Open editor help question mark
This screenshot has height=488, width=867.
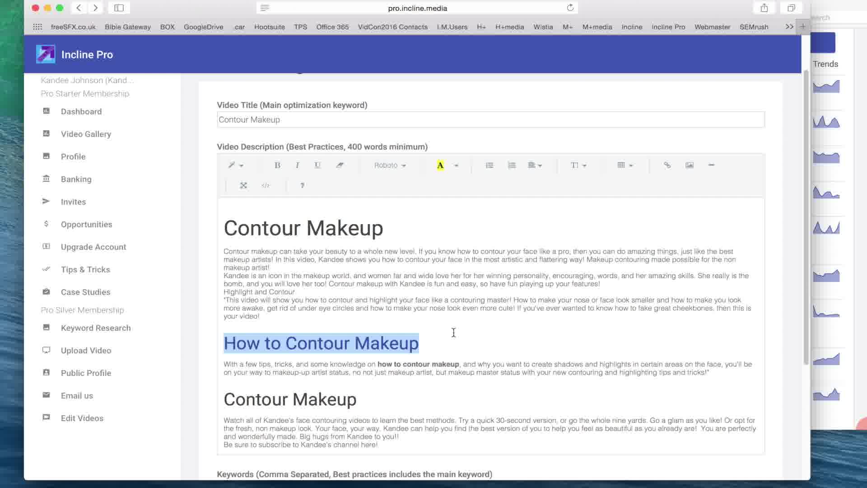(x=302, y=186)
